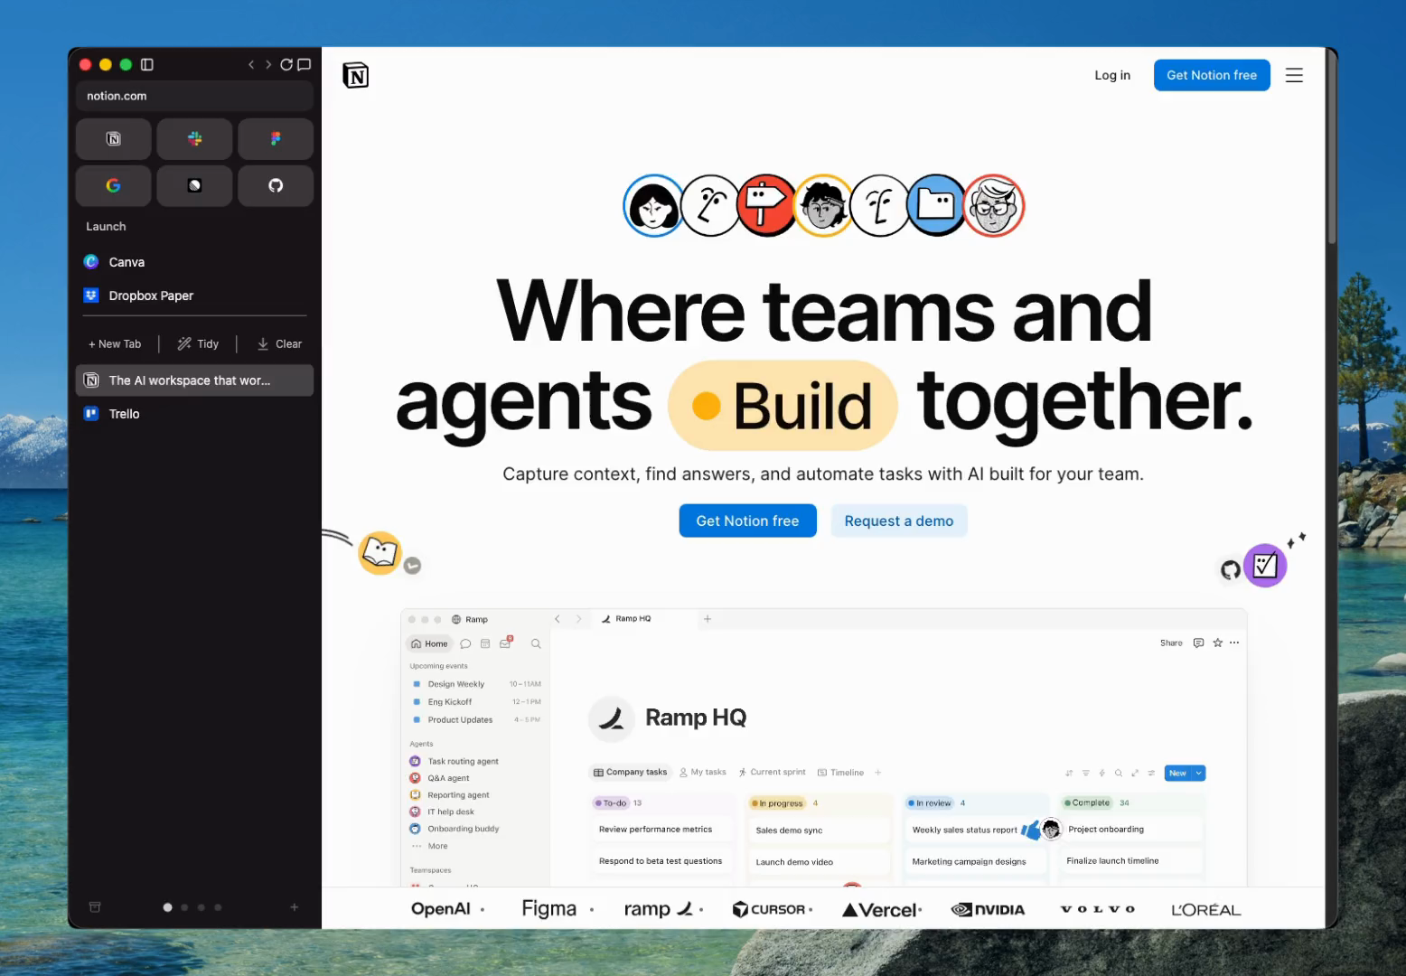Screen dimensions: 1406x976
Task: Open the comments icon next to Share
Action: point(1199,643)
